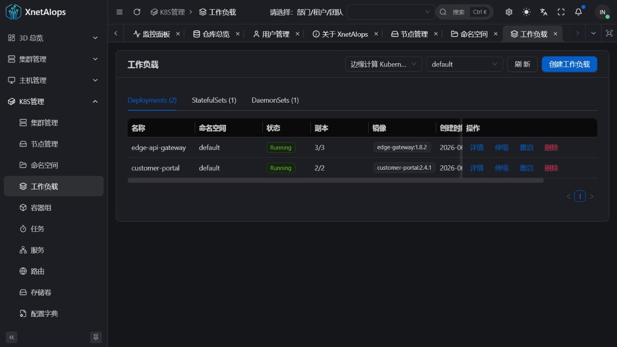This screenshot has height=347, width=617.
Task: Close the 关于 XnetAIops tab
Action: 376,34
